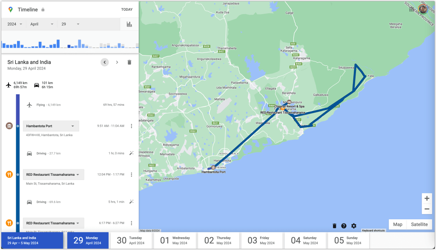Go to the previous day arrow
The height and width of the screenshot is (250, 436).
pyautogui.click(x=105, y=62)
